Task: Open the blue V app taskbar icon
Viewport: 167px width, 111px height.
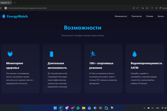Action: [x=95, y=108]
